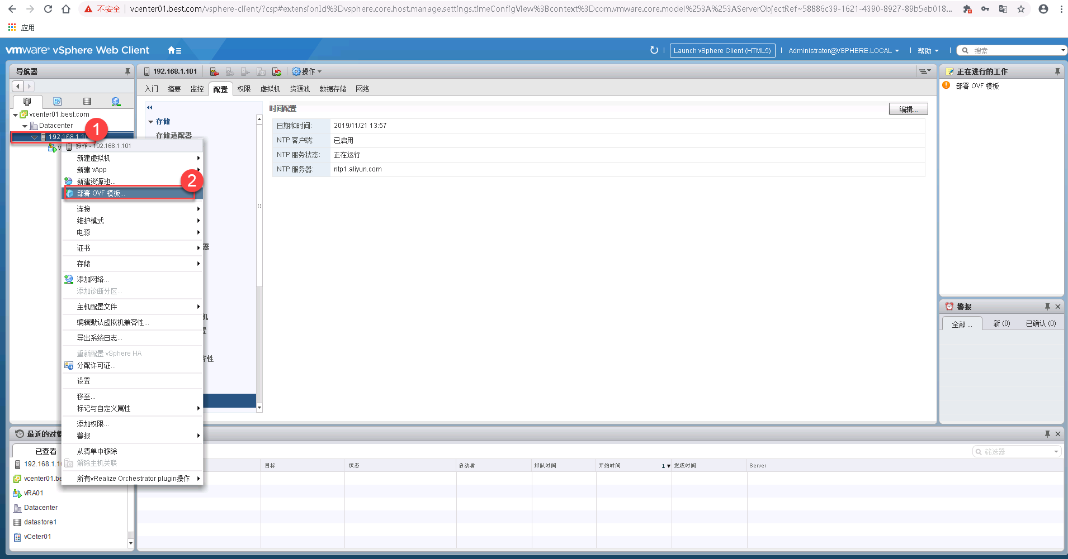Show the 新 (0) alarms tab

click(1001, 324)
